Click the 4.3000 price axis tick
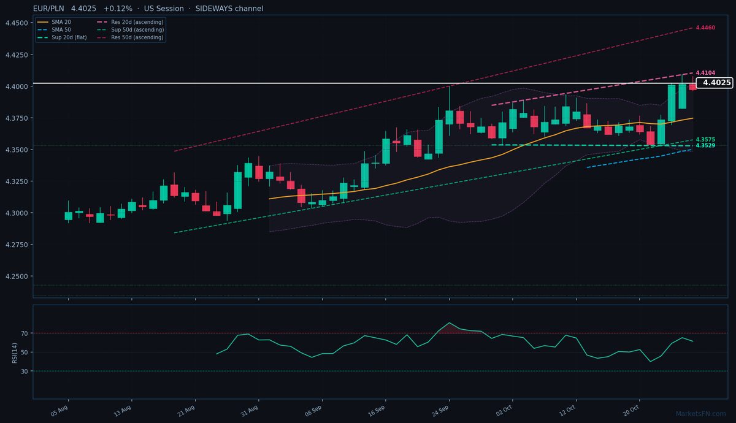The width and height of the screenshot is (736, 423). pyautogui.click(x=16, y=213)
